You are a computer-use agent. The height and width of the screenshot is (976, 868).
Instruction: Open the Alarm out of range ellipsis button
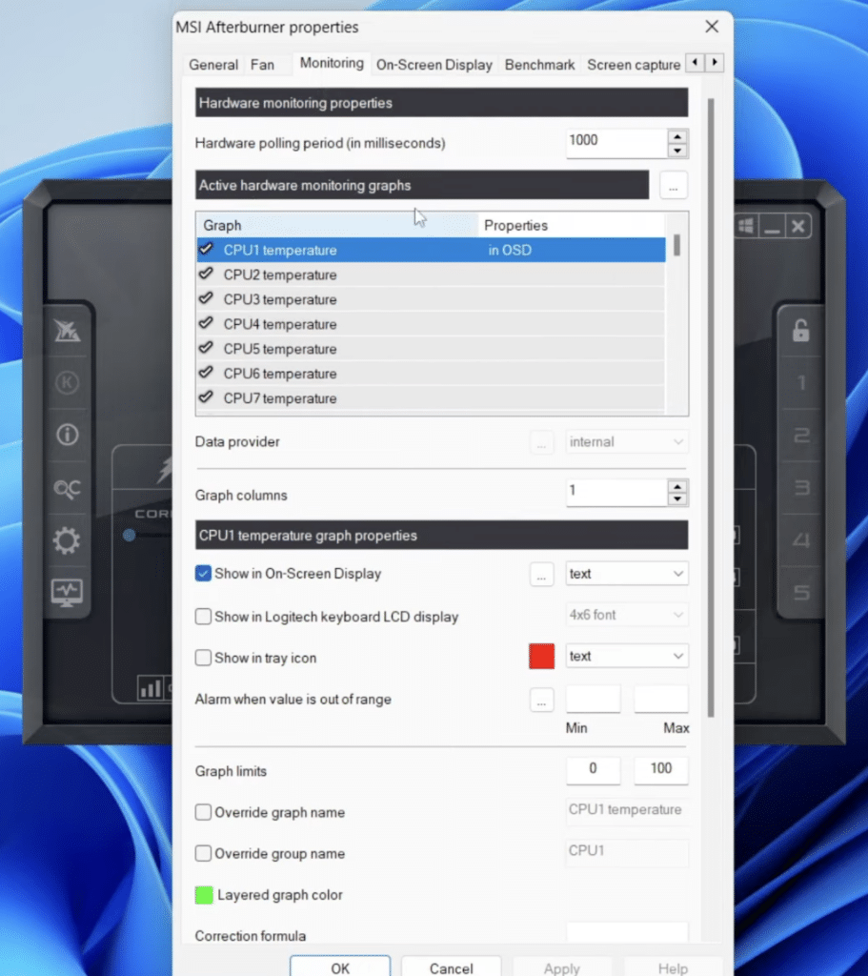point(541,701)
